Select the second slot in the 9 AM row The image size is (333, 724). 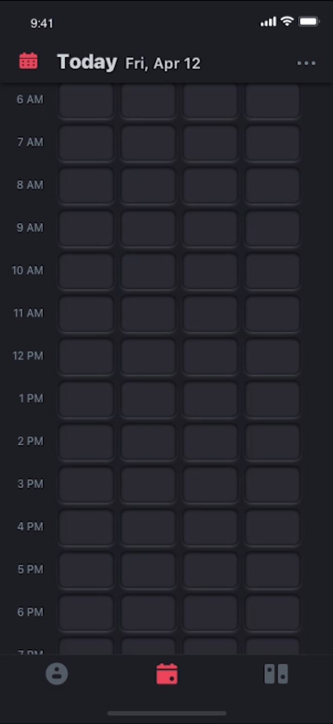(148, 228)
